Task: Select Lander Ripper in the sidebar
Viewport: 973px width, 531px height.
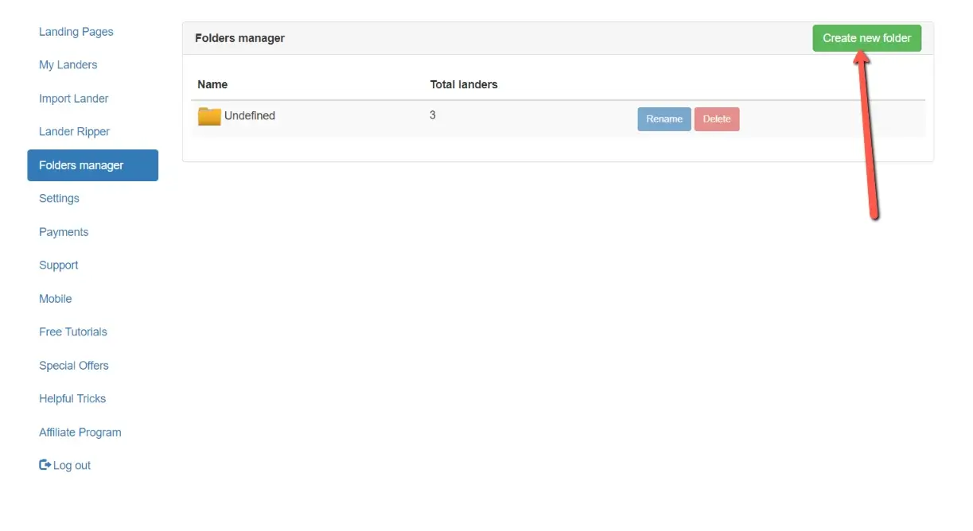Action: point(74,132)
